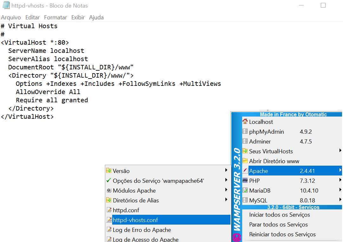
Task: Open the Abrir Diretório www folder icon
Action: pyautogui.click(x=245, y=161)
